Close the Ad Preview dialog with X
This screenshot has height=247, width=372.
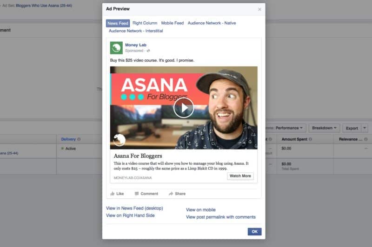pos(259,9)
